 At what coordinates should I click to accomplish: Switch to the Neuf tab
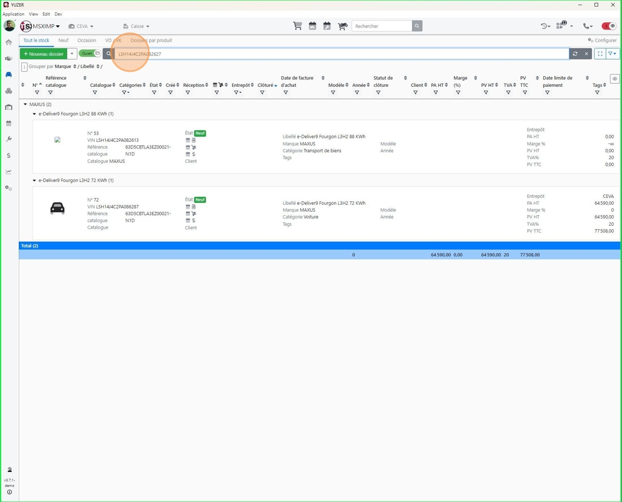[x=63, y=40]
